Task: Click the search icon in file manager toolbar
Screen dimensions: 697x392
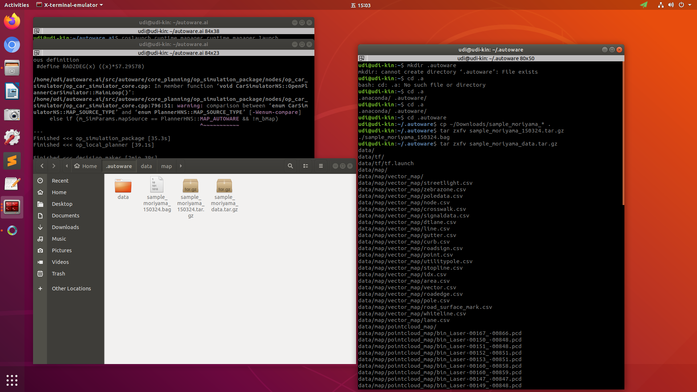Action: 290,166
